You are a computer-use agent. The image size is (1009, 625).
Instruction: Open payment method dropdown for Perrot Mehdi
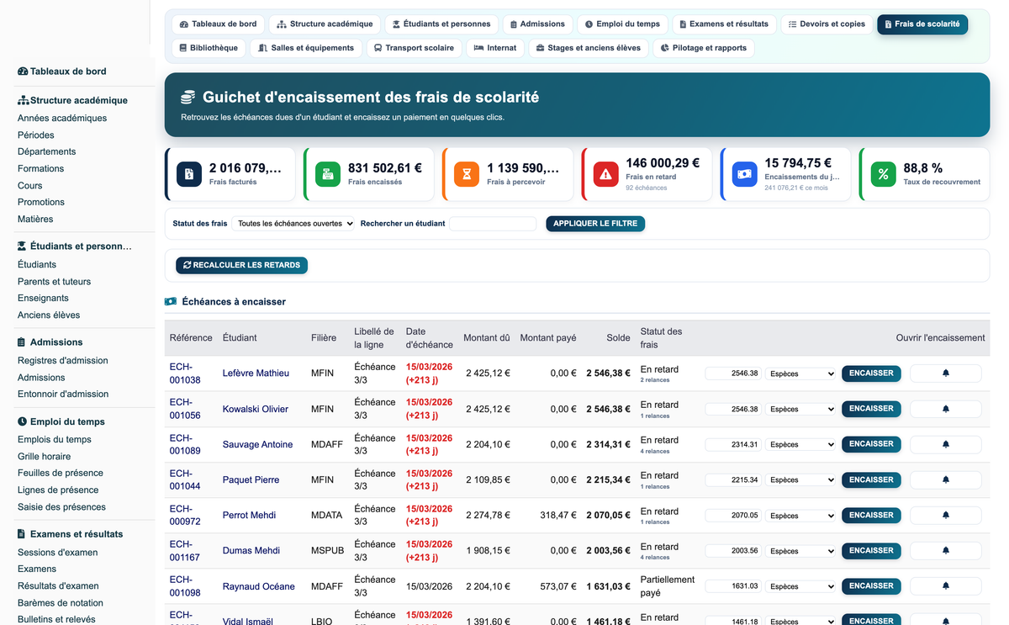800,515
